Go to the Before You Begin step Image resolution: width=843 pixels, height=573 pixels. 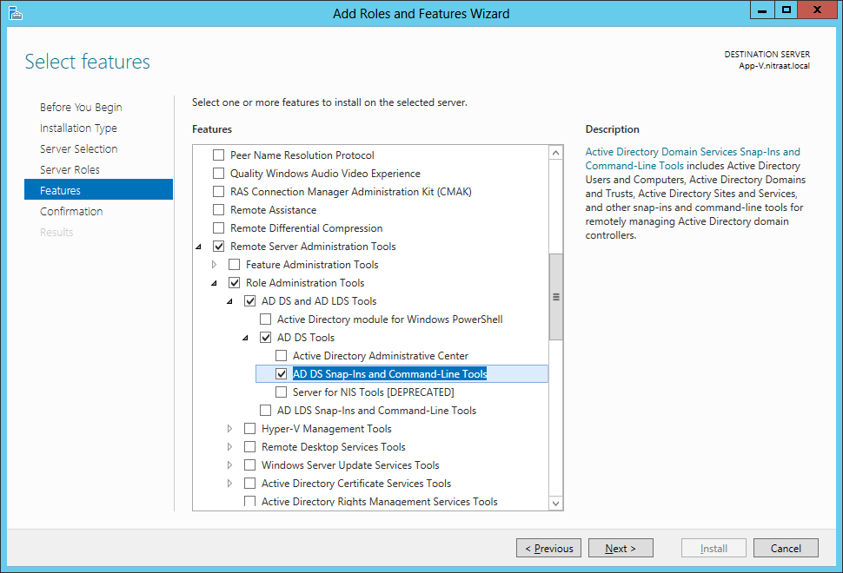click(81, 108)
